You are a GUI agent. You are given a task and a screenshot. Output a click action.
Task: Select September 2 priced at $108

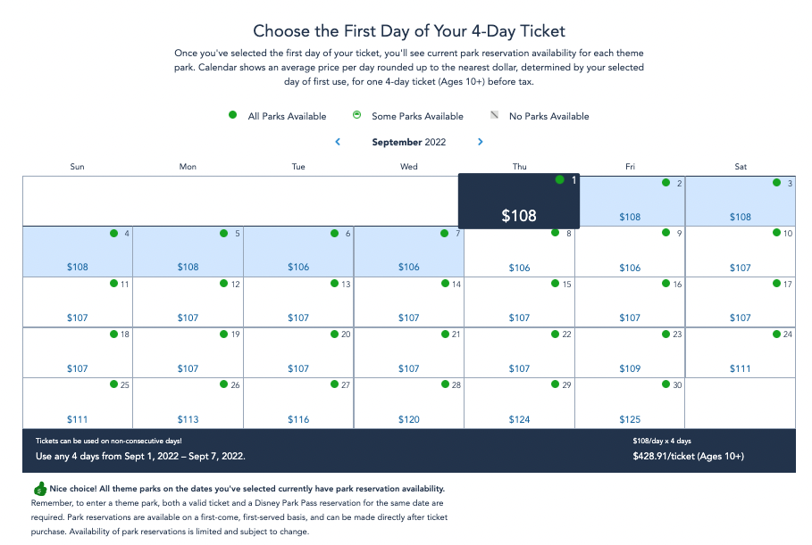click(x=630, y=202)
